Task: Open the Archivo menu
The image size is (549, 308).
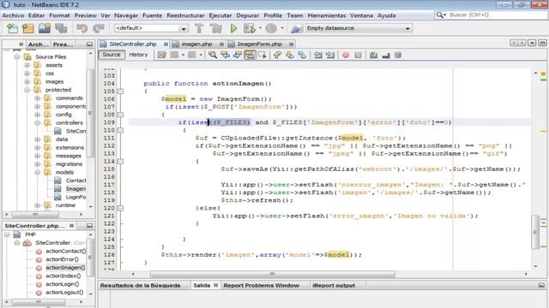Action: click(x=14, y=15)
